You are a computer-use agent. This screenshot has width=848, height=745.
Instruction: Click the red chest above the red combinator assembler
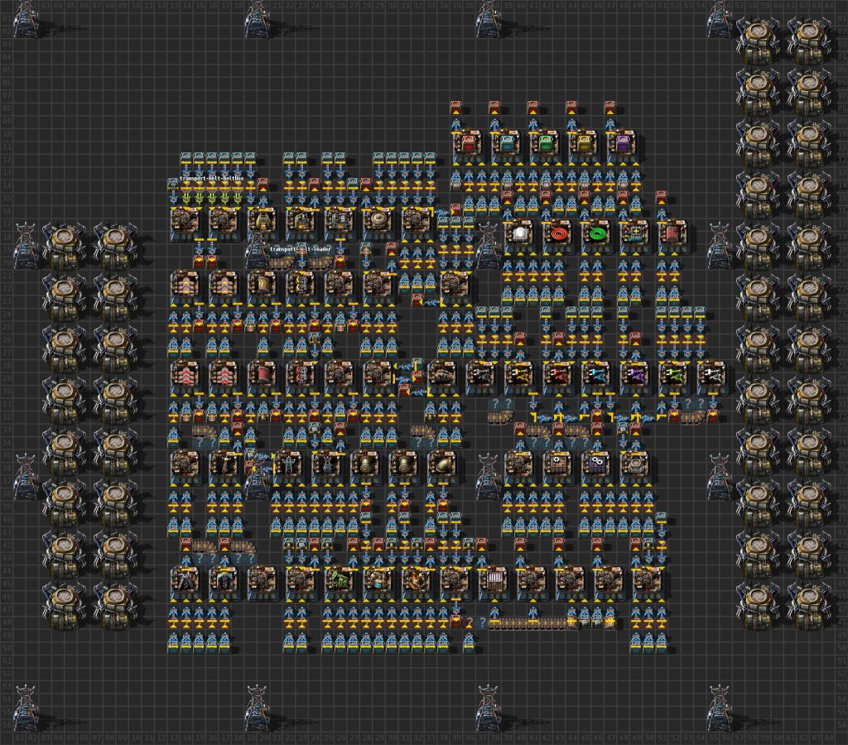tap(660, 197)
